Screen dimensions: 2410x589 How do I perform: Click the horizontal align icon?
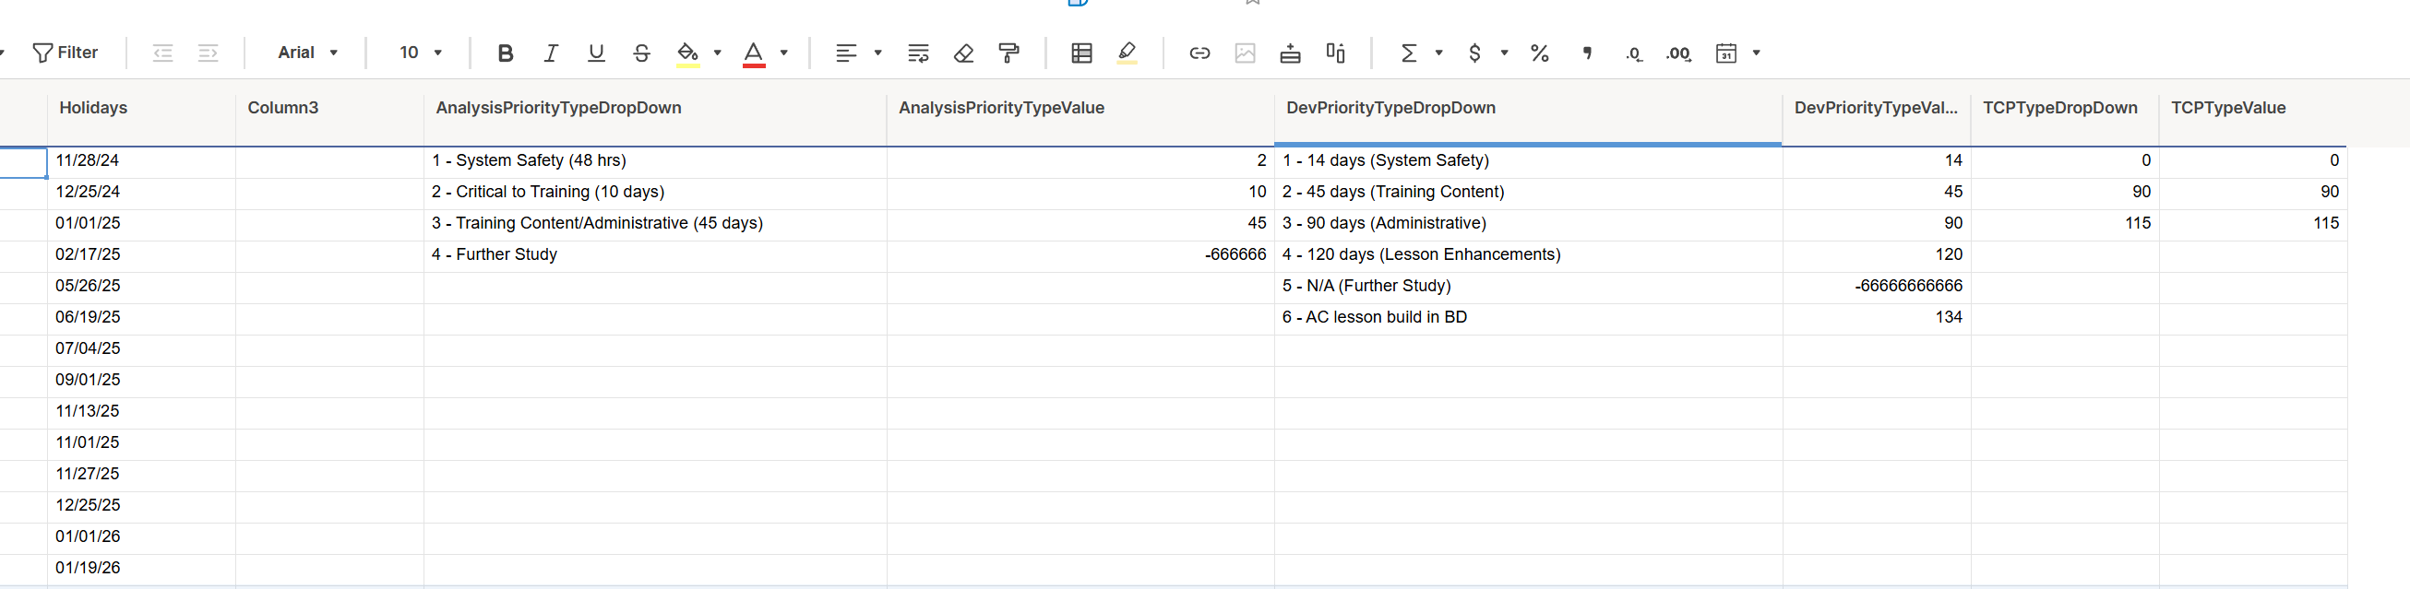(x=846, y=53)
